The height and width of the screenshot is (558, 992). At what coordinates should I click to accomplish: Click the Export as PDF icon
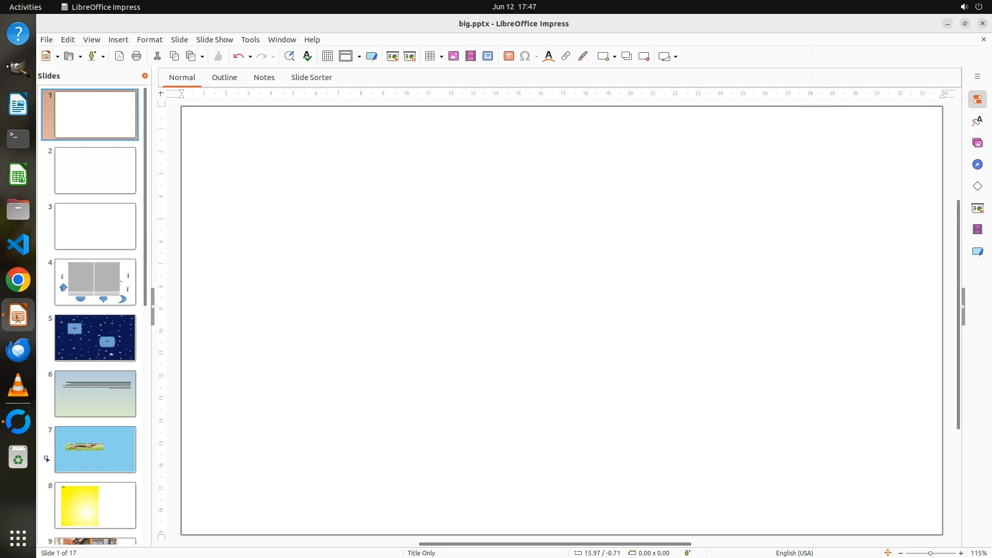[119, 56]
